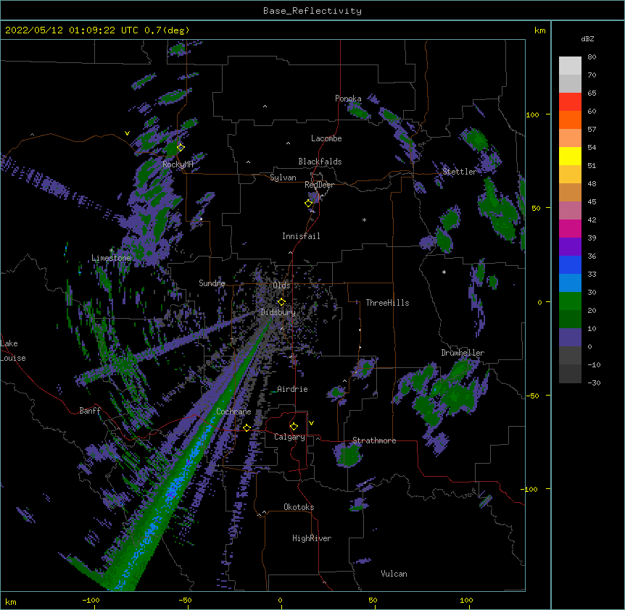Click the white asterisk marker east of Innisfail

coord(364,220)
